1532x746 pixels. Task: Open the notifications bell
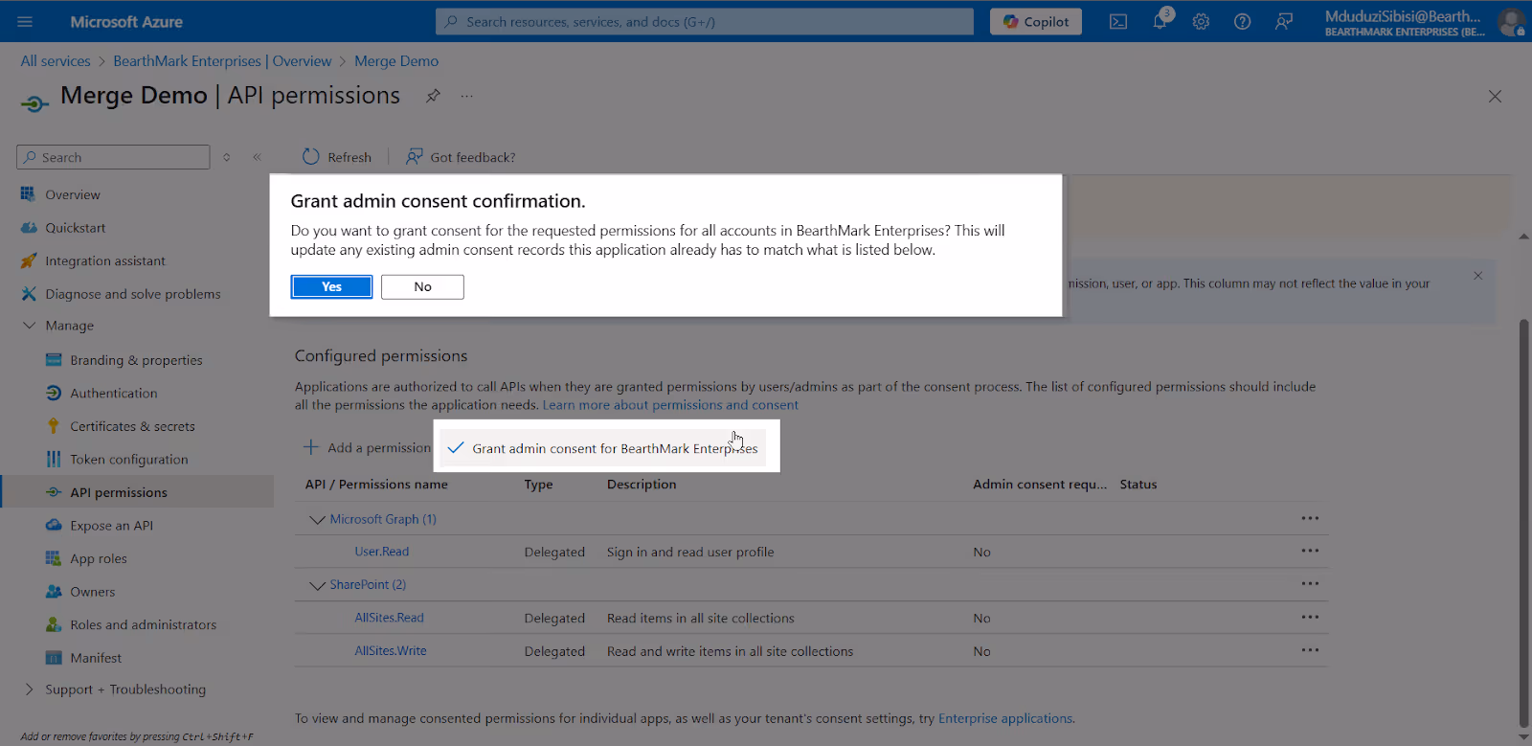[x=1160, y=21]
